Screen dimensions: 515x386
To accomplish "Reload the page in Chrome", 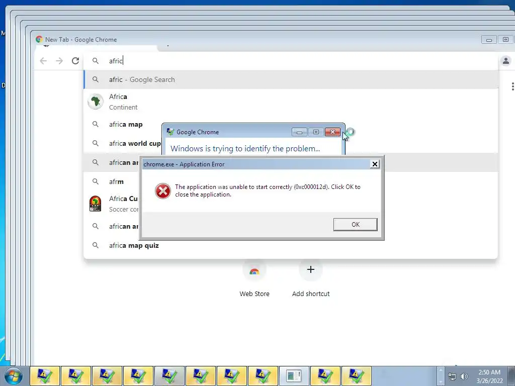I will 75,61.
